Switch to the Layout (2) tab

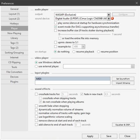tap(14, 19)
